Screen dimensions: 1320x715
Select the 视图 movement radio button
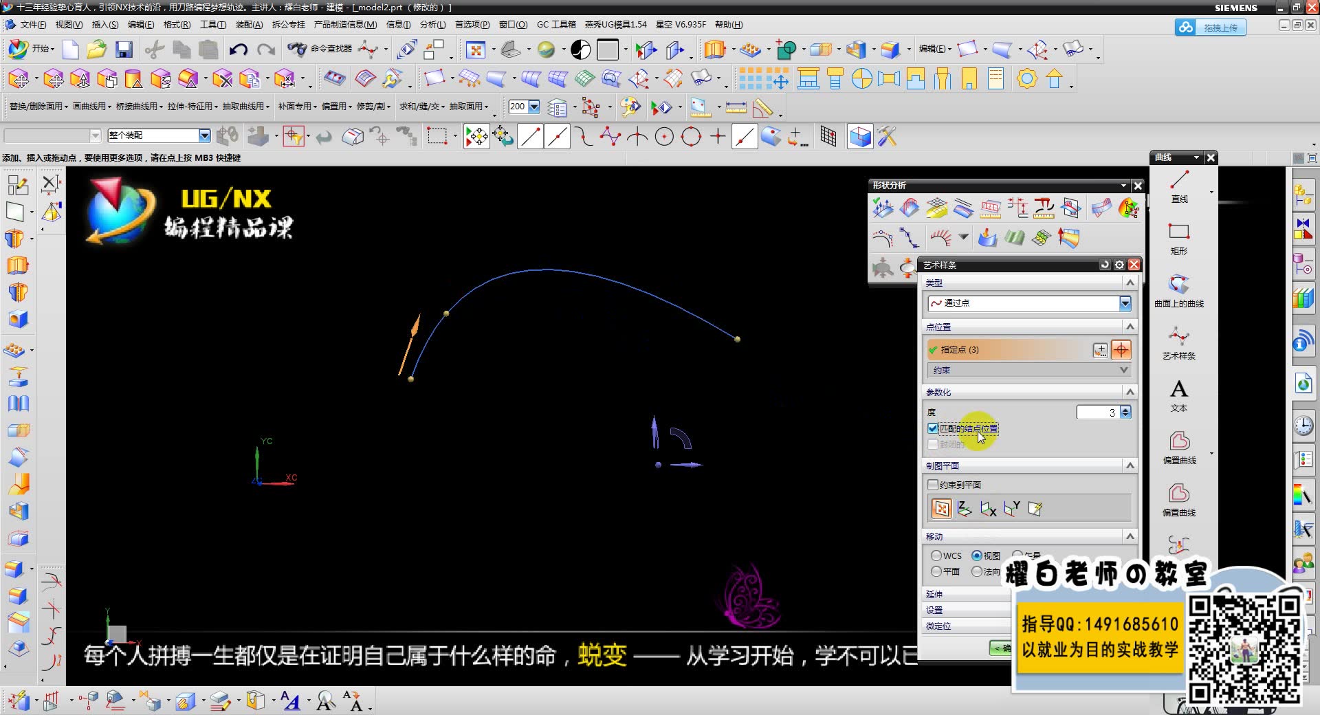click(x=976, y=555)
